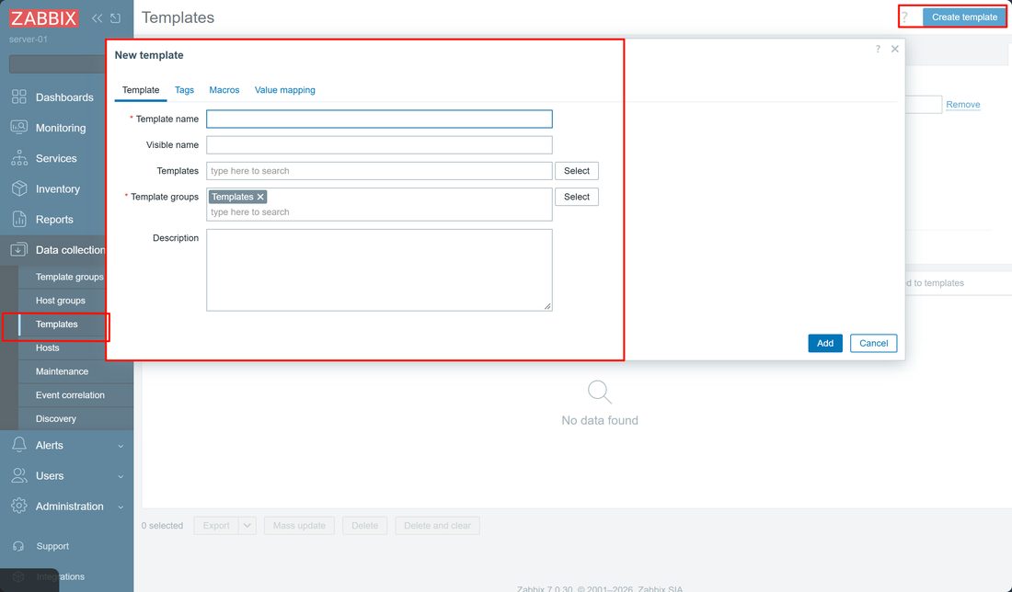Open the Export dropdown arrow
This screenshot has width=1012, height=592.
(x=247, y=526)
